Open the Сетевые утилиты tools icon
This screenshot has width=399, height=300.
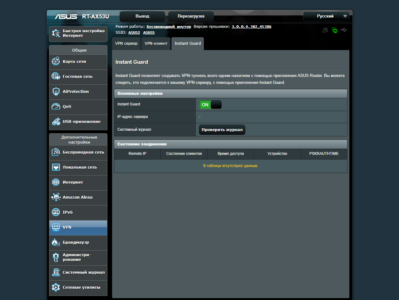(x=56, y=287)
